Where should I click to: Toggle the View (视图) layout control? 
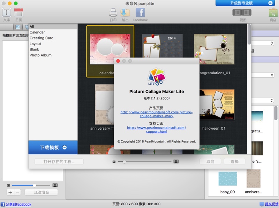(242, 13)
